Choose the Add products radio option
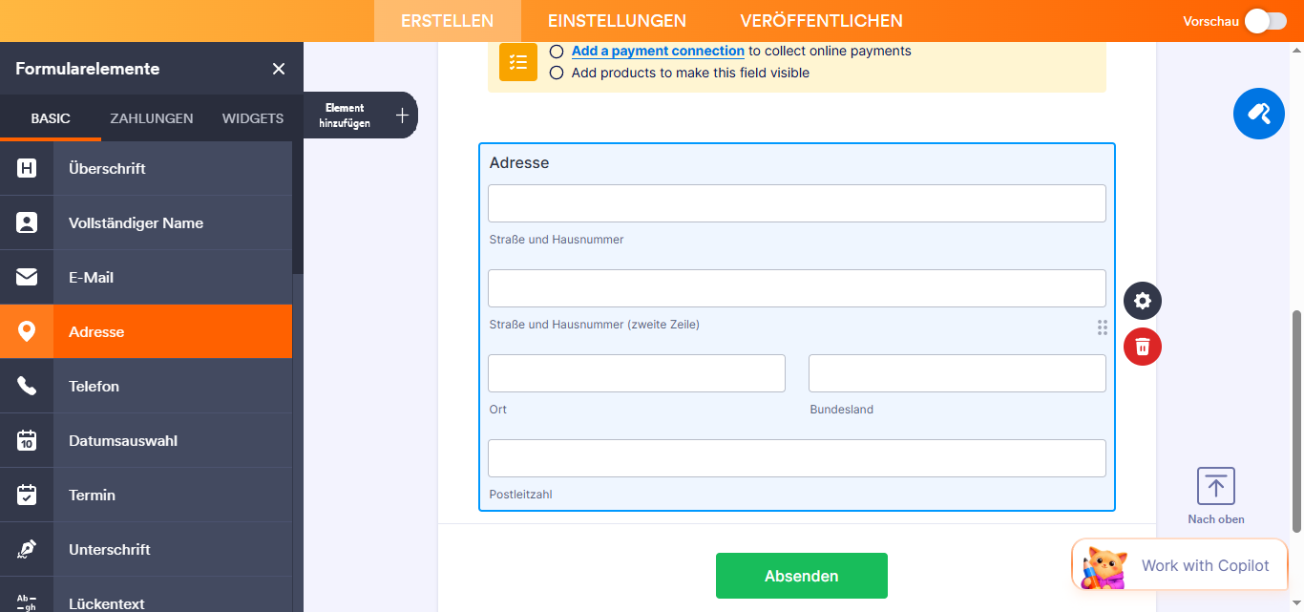Screen dimensions: 1304x612 557,72
